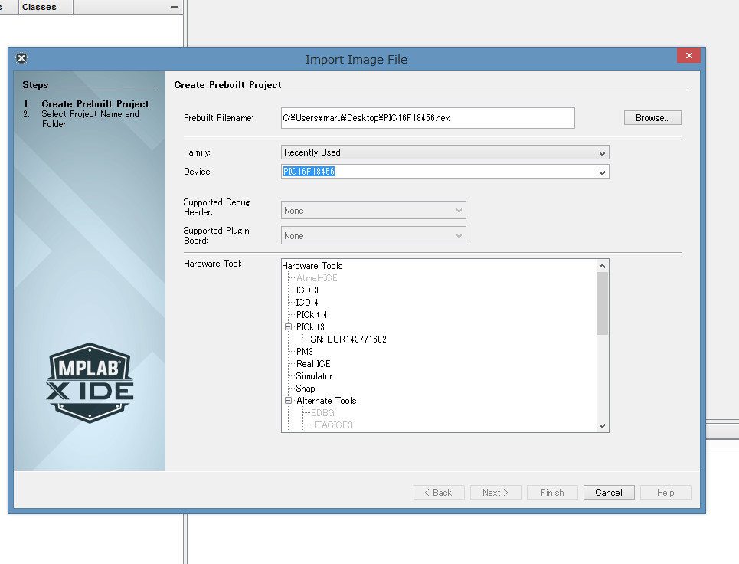Select JTAGICE3 under Alternate Tools
739x564 pixels.
pos(332,425)
